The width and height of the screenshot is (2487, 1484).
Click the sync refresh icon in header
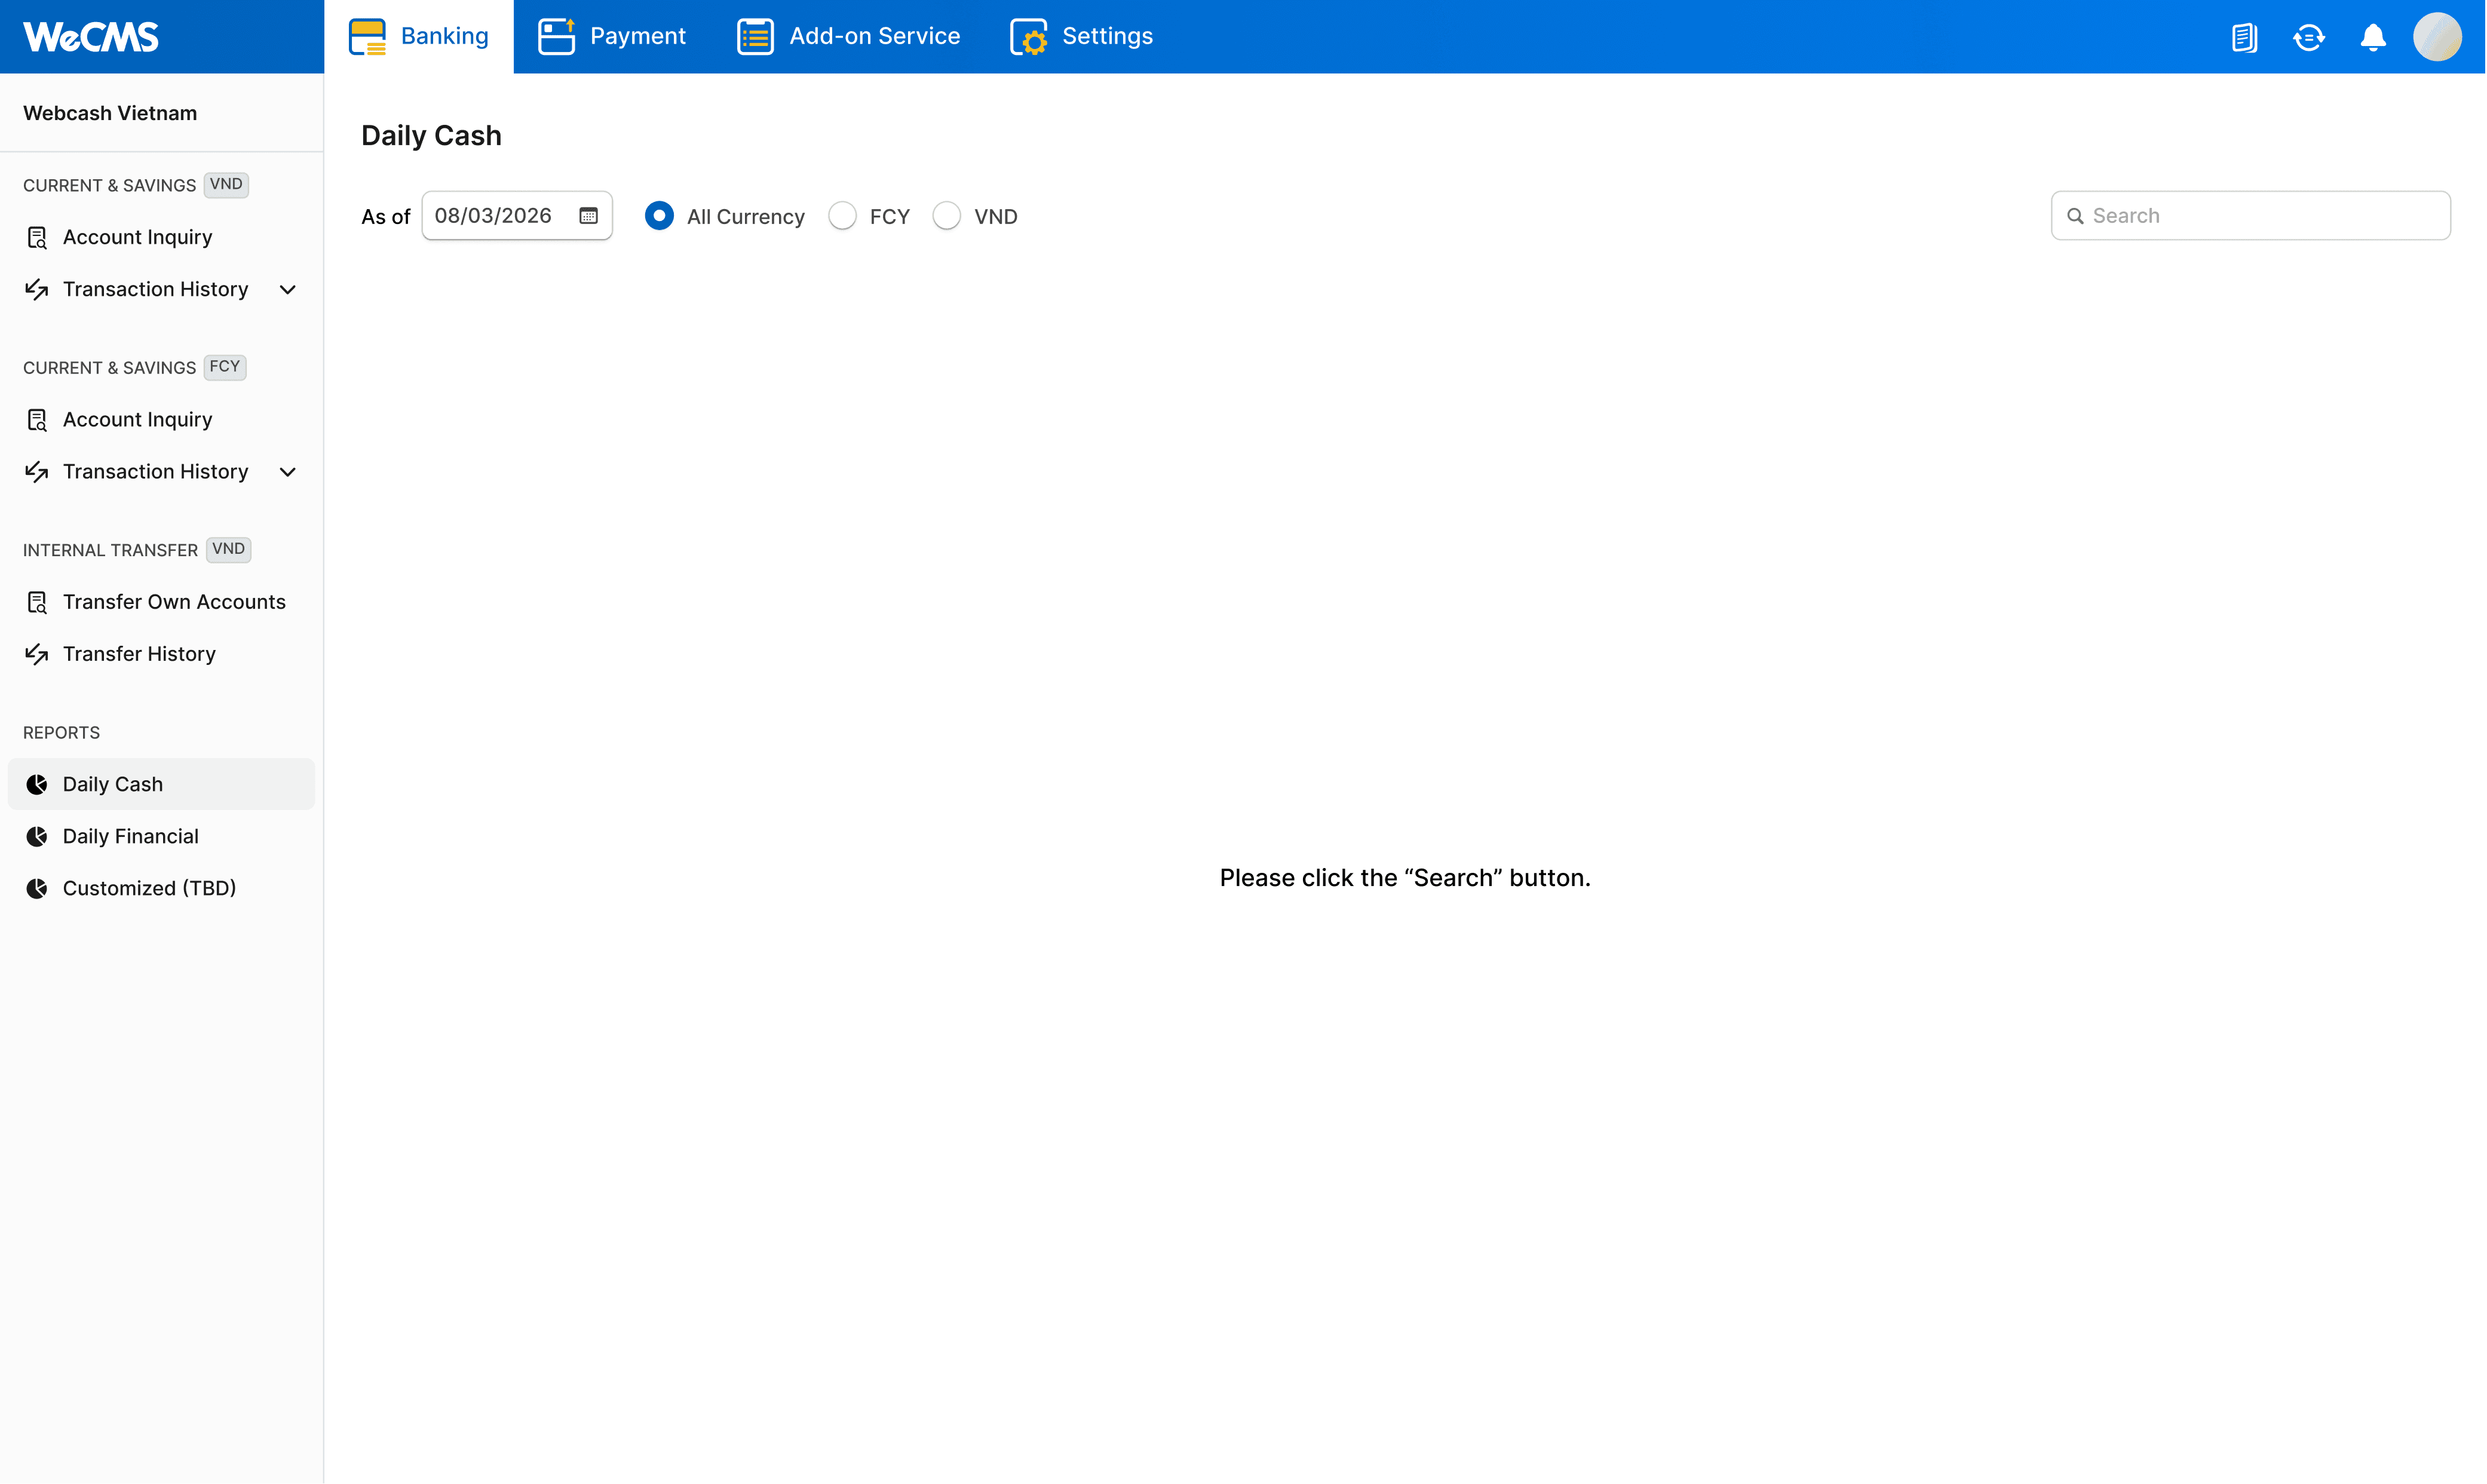coord(2308,37)
